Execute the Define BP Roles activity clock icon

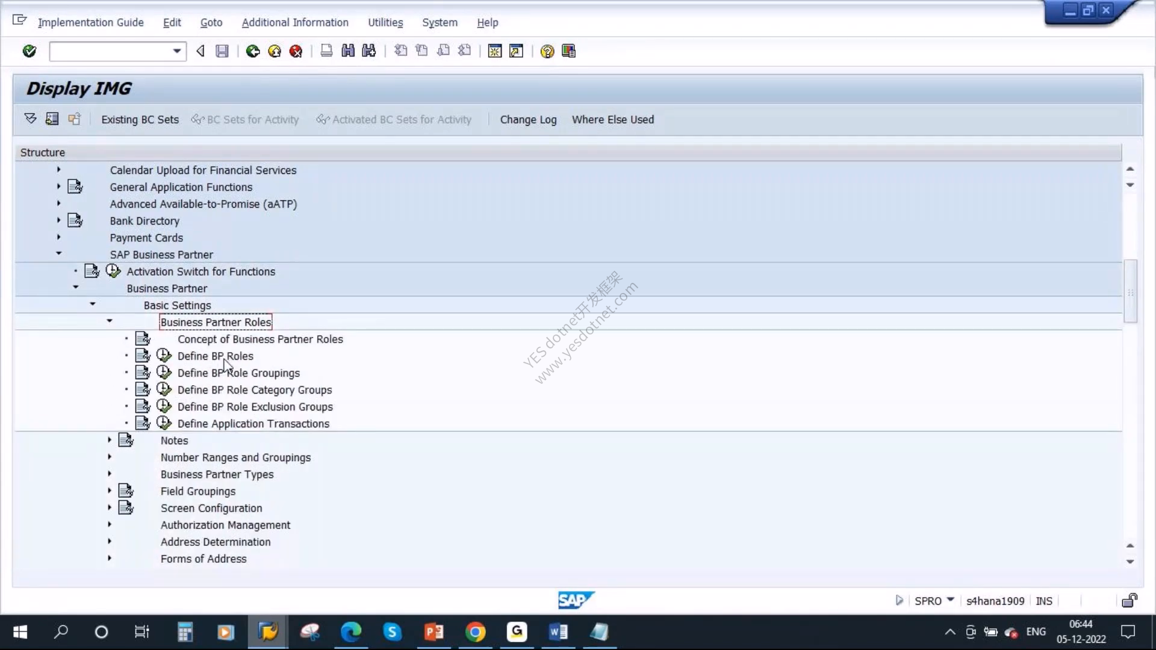(164, 356)
